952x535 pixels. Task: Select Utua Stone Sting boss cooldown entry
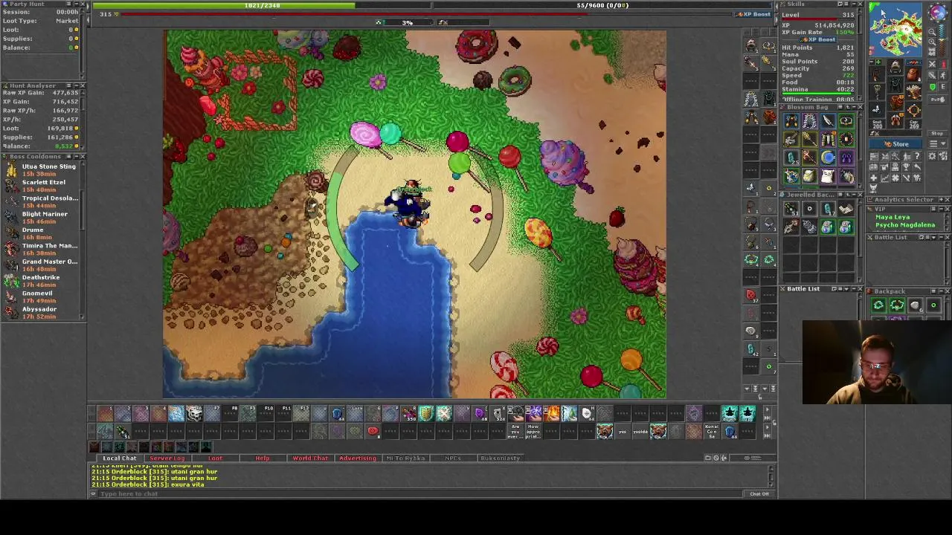(x=42, y=169)
